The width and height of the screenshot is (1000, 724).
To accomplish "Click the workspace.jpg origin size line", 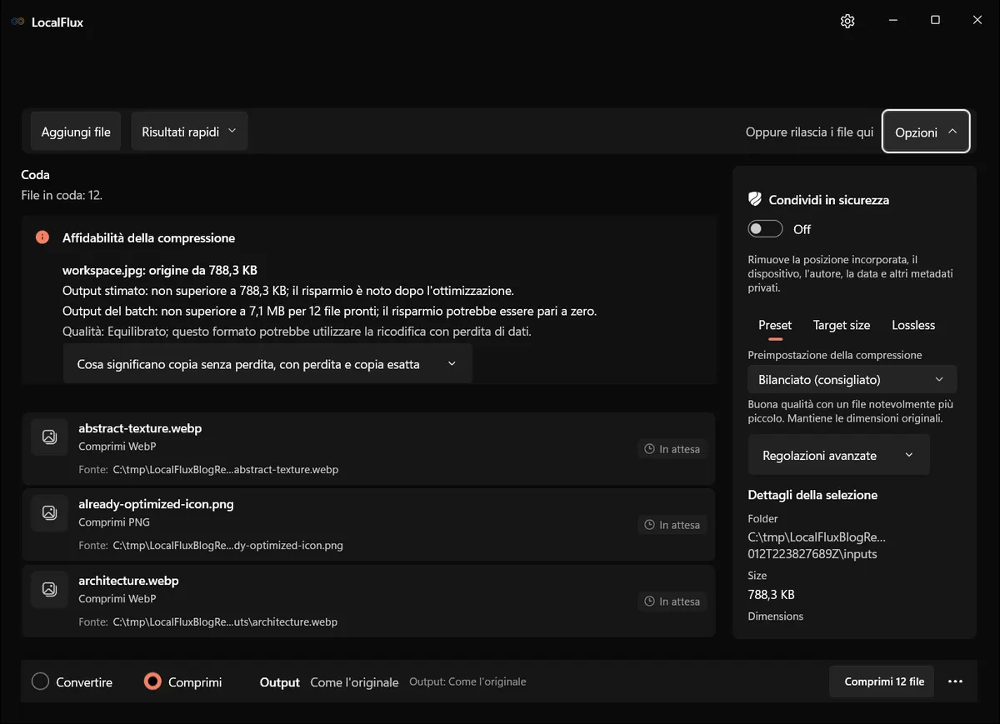I will point(160,271).
